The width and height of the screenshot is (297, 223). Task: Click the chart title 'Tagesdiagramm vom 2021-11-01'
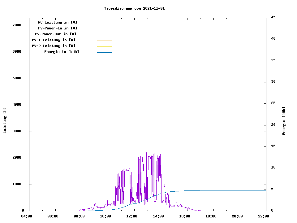134,8
